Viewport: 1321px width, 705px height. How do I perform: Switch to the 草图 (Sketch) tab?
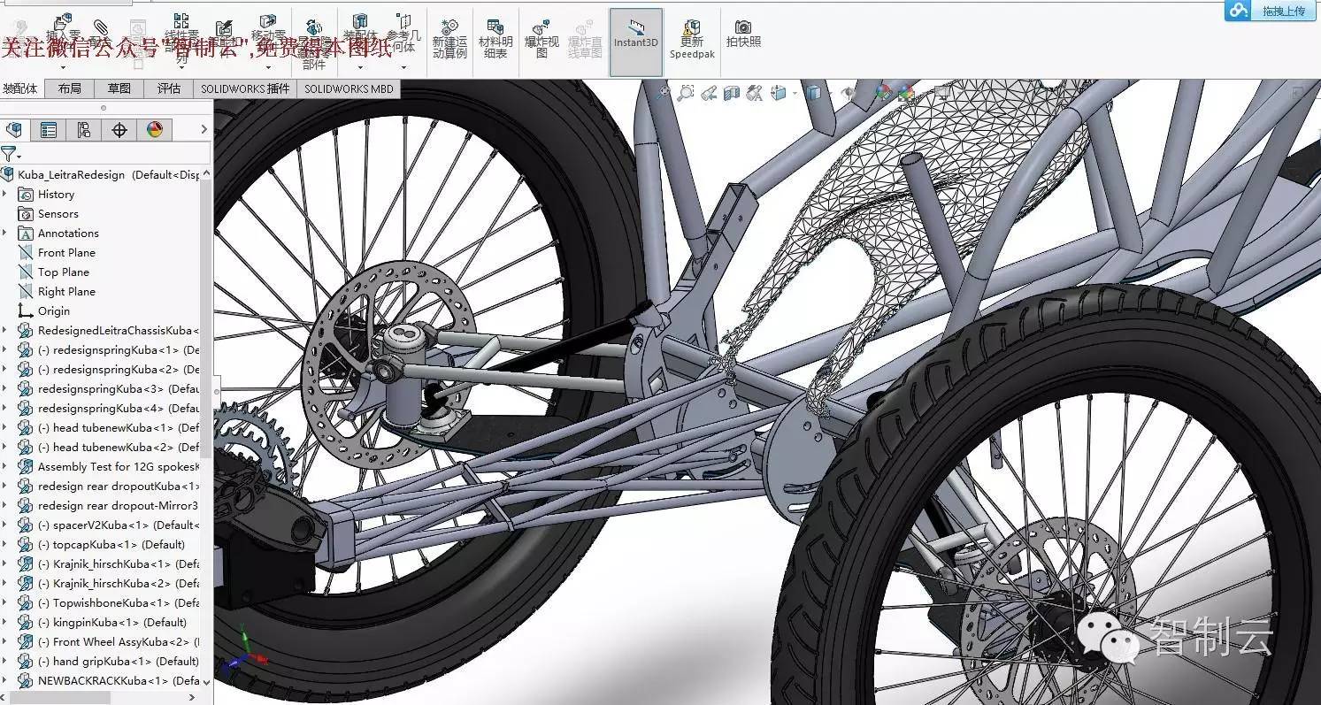pos(119,88)
